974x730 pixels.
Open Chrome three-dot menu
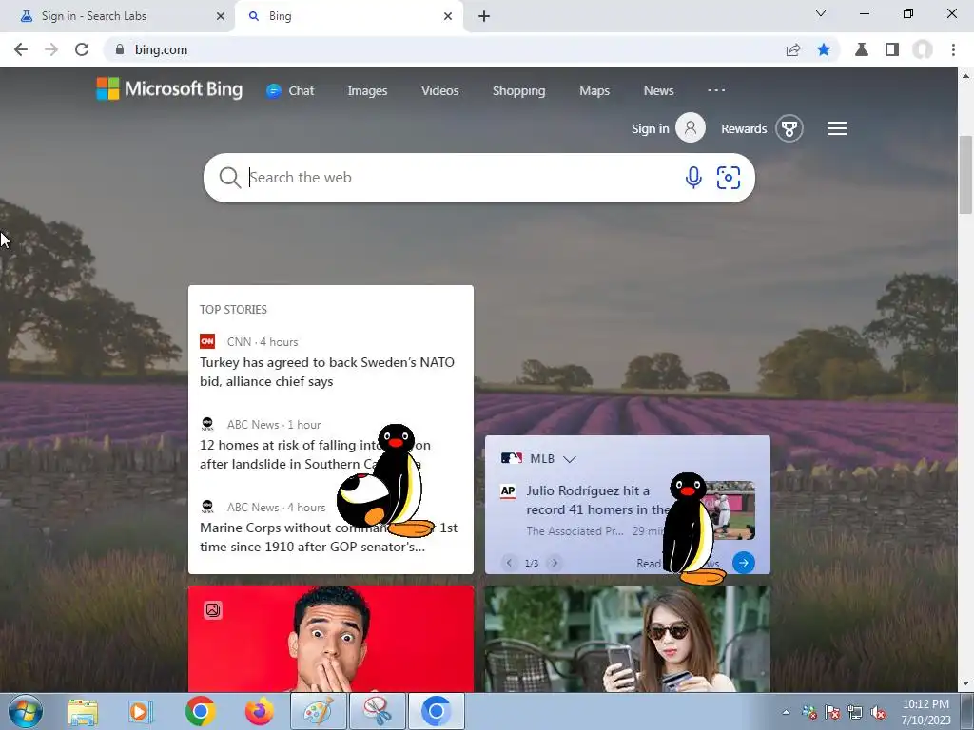pos(953,49)
